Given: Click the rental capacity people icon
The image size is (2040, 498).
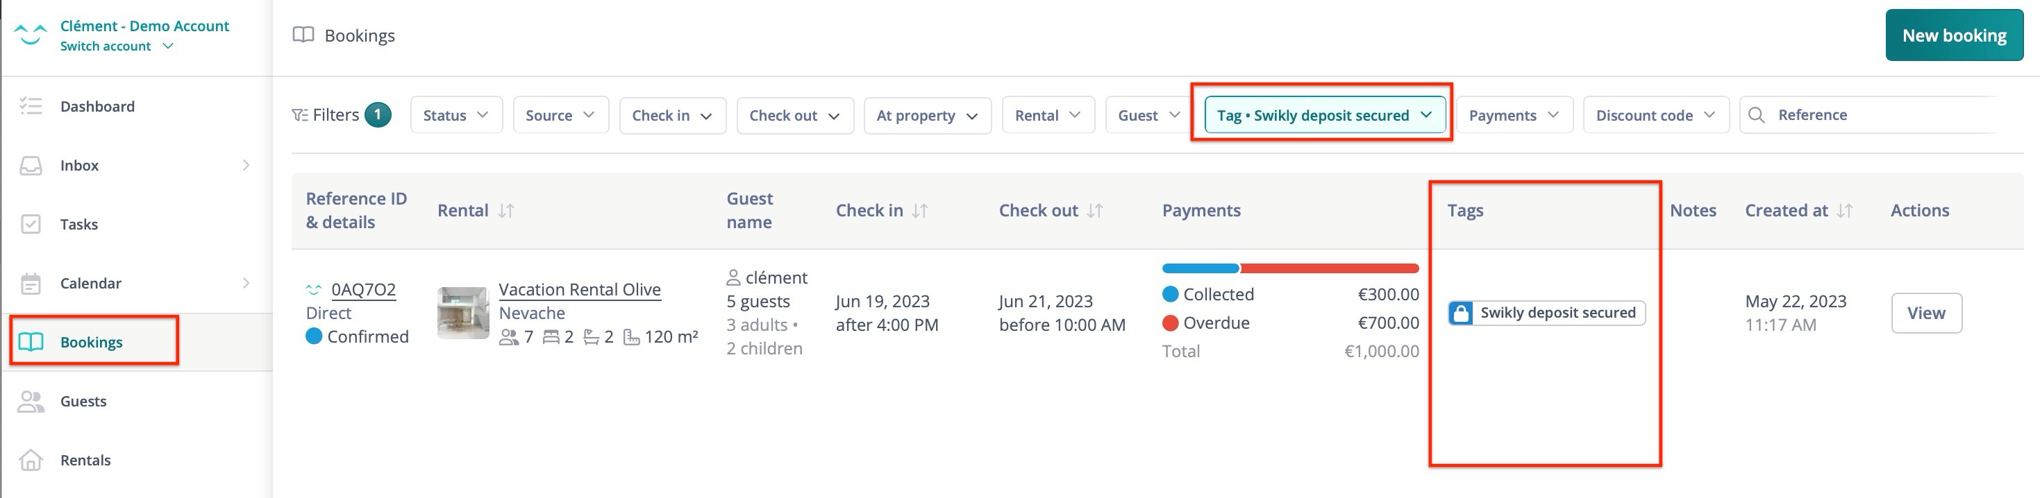Looking at the screenshot, I should (x=508, y=338).
